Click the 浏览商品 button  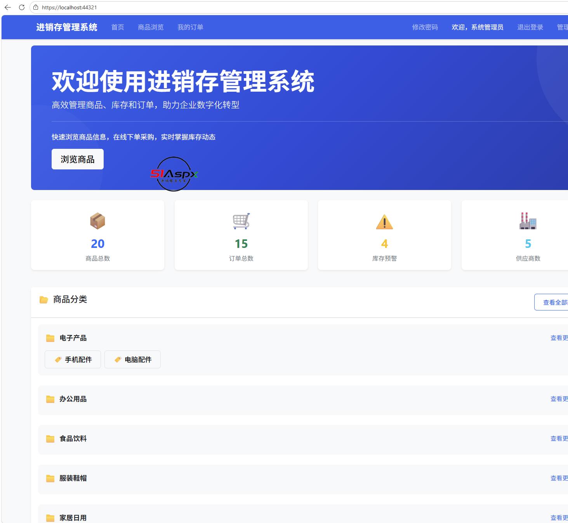click(x=78, y=159)
